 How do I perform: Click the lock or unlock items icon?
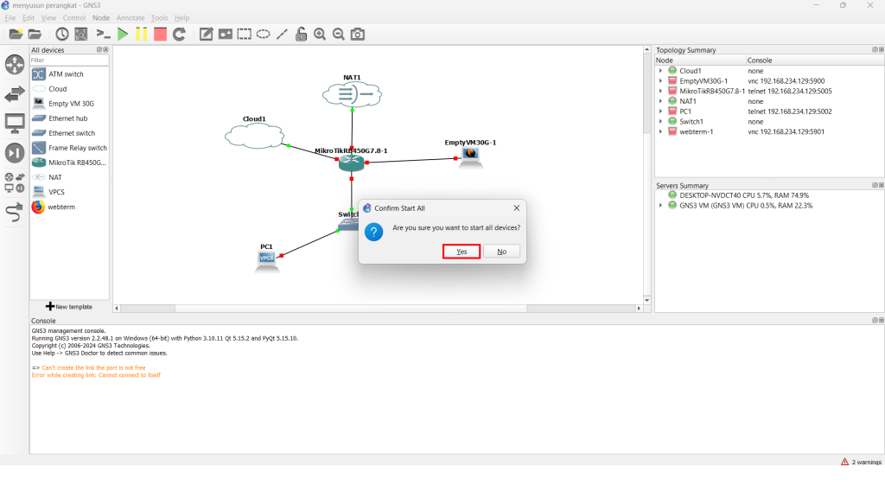tap(301, 35)
